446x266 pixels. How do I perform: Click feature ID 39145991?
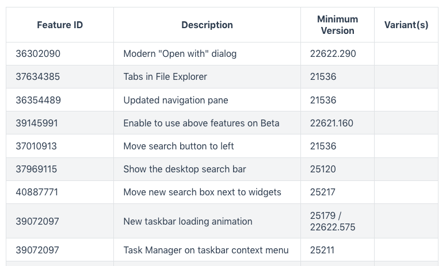[37, 123]
